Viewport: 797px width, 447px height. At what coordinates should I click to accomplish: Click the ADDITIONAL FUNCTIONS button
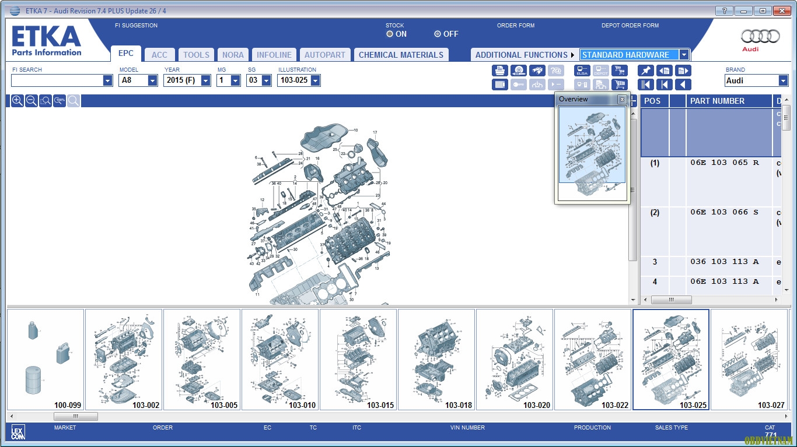coord(524,55)
